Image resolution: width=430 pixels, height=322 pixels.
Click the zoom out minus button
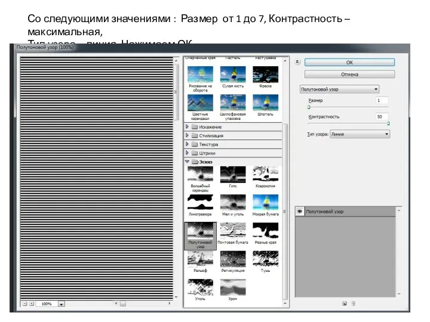[x=24, y=304]
